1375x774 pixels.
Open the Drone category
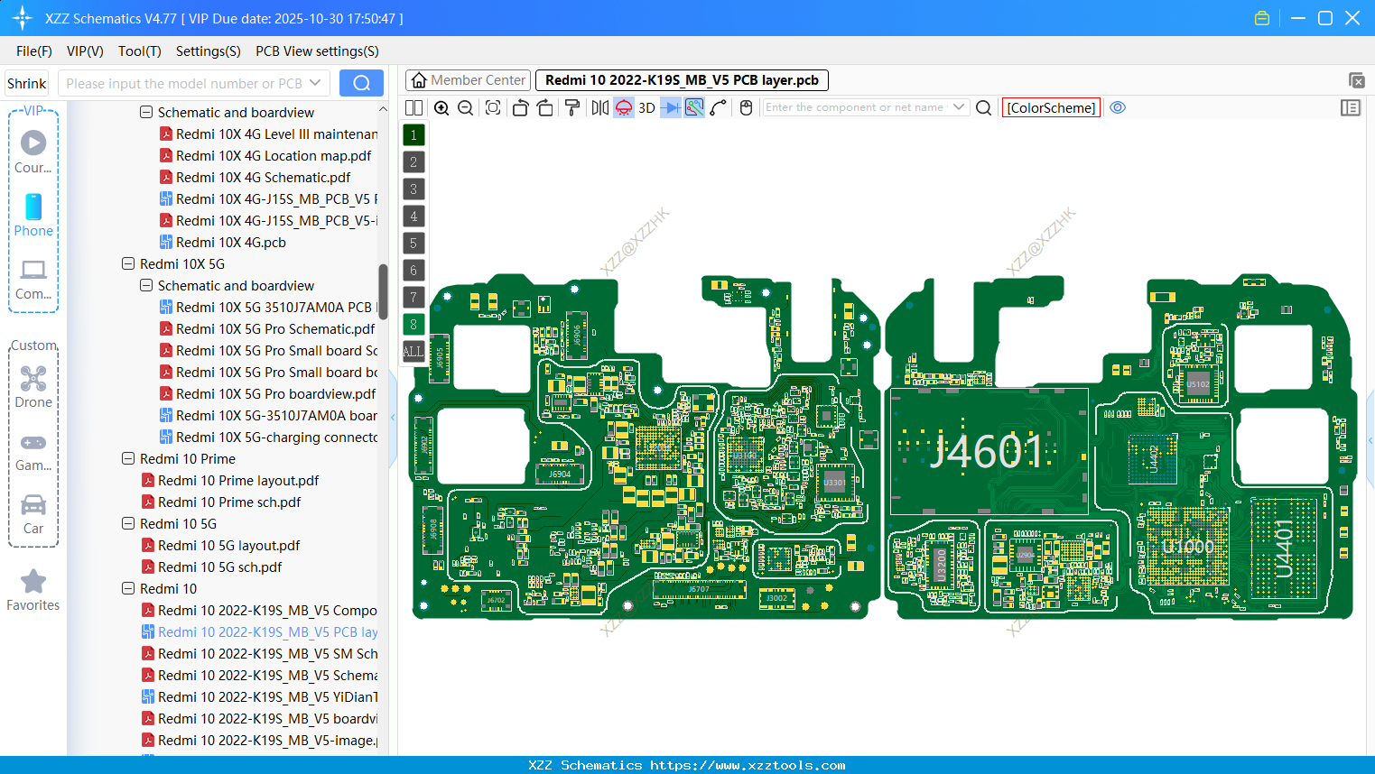33,386
